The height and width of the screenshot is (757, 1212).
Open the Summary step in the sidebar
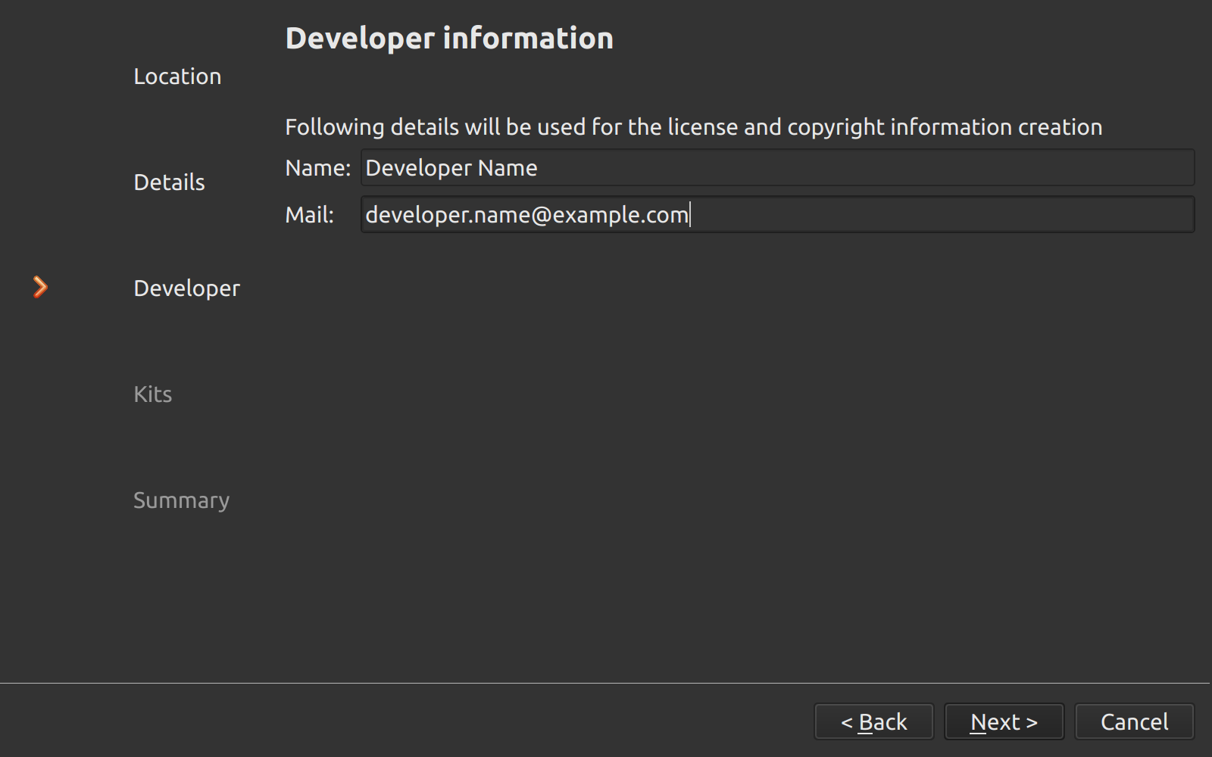[x=181, y=500]
